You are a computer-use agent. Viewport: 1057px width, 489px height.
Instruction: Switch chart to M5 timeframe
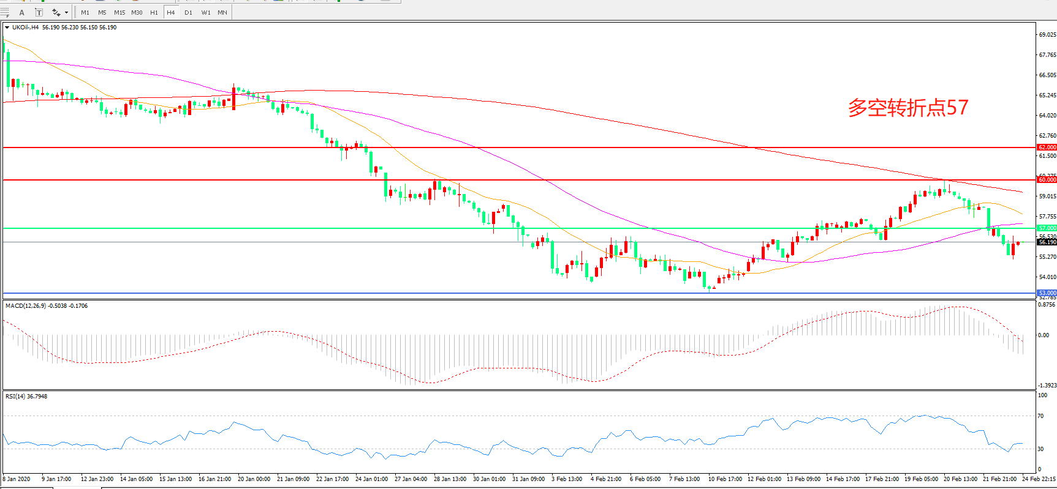pos(102,12)
